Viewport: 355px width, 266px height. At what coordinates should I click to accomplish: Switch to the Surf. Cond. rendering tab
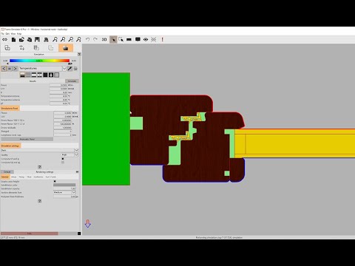[50, 177]
